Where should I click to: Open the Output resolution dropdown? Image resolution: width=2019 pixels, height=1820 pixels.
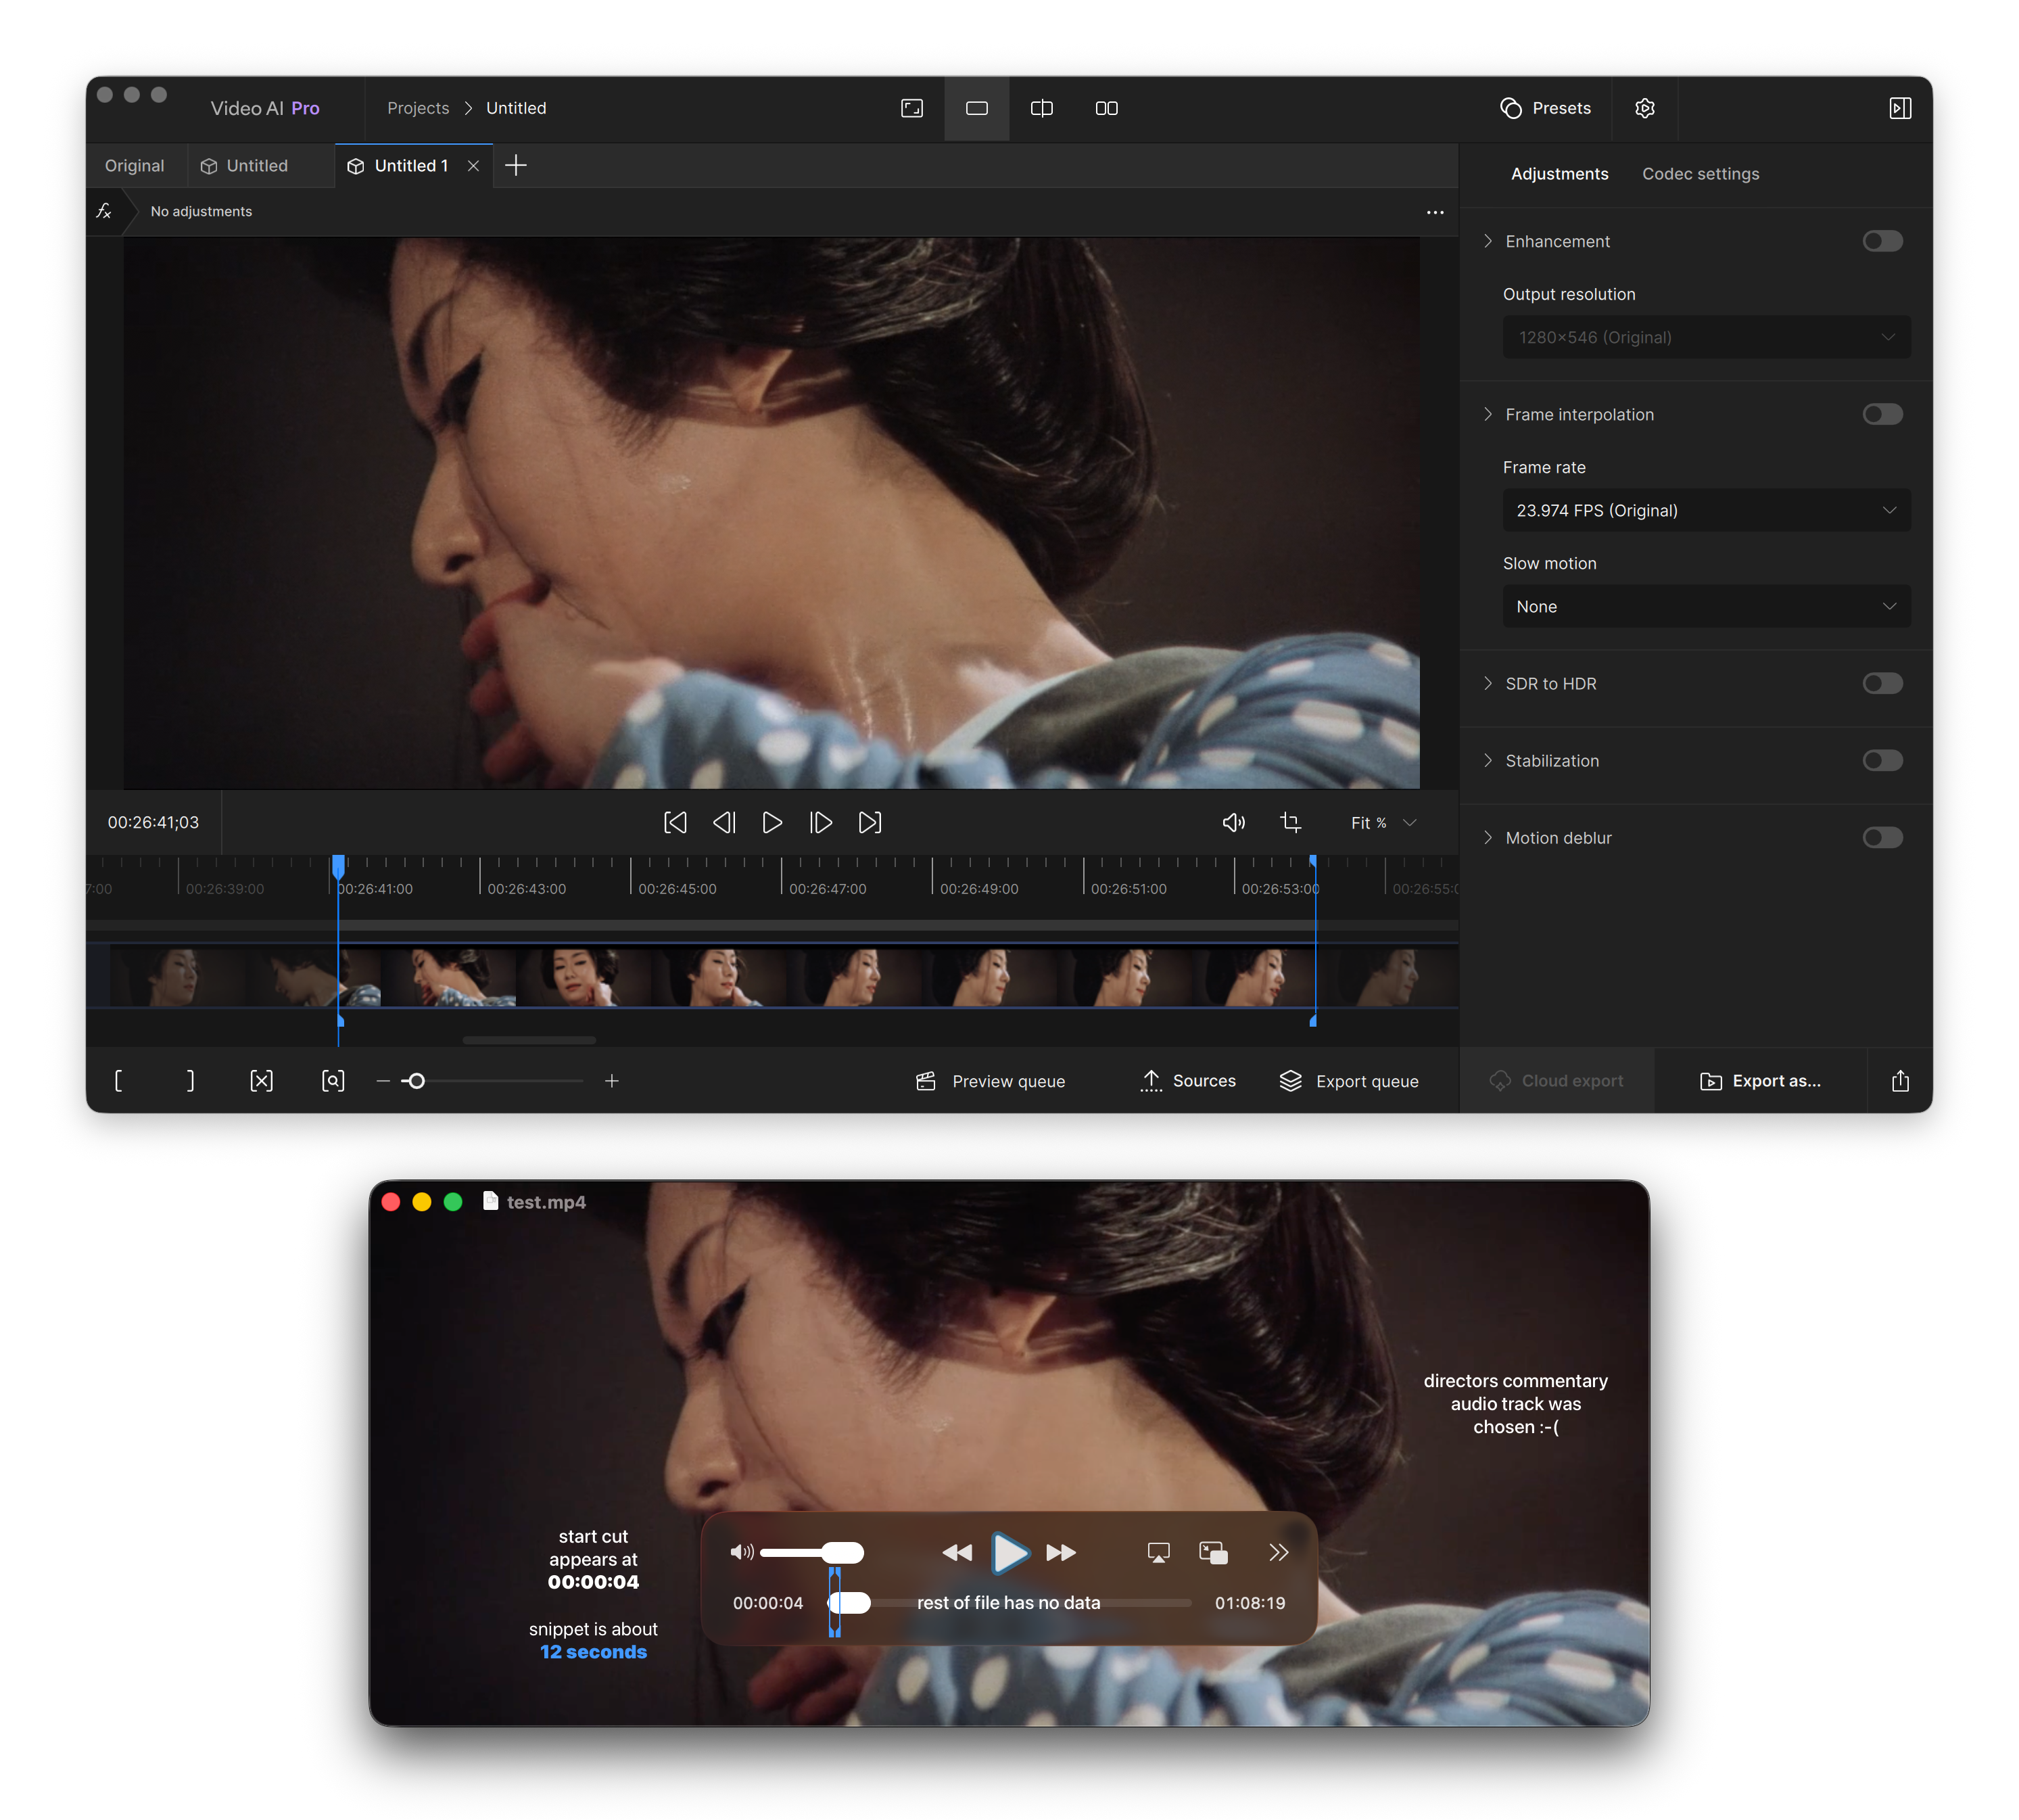[1706, 337]
